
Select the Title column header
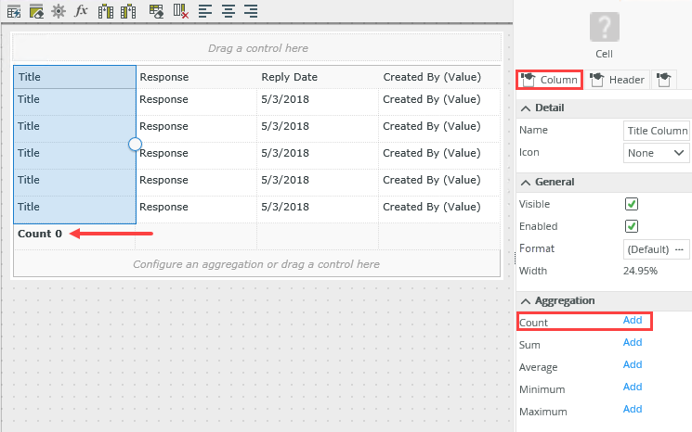coord(74,77)
